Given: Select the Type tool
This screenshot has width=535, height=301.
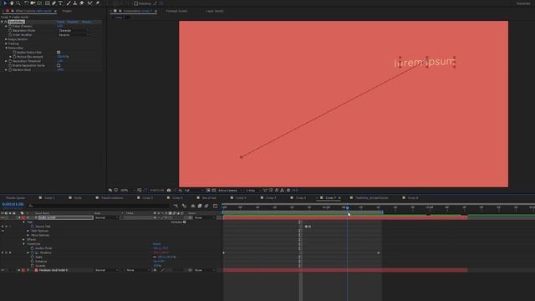Looking at the screenshot, I should pos(61,3).
